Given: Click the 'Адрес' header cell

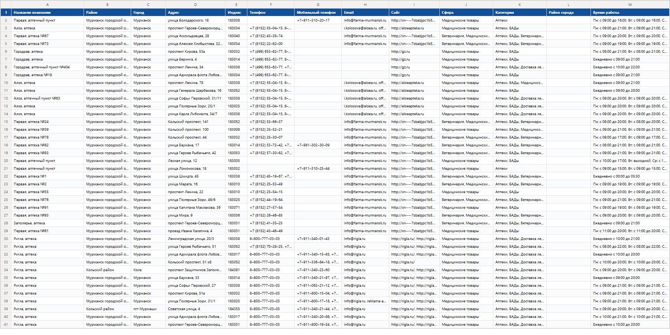Looking at the screenshot, I should [195, 13].
